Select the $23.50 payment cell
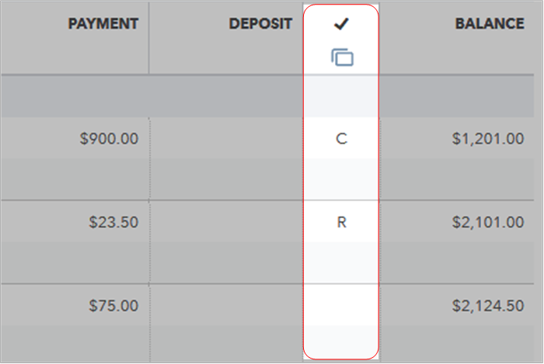Screen dimensions: 544x364 click(x=113, y=223)
